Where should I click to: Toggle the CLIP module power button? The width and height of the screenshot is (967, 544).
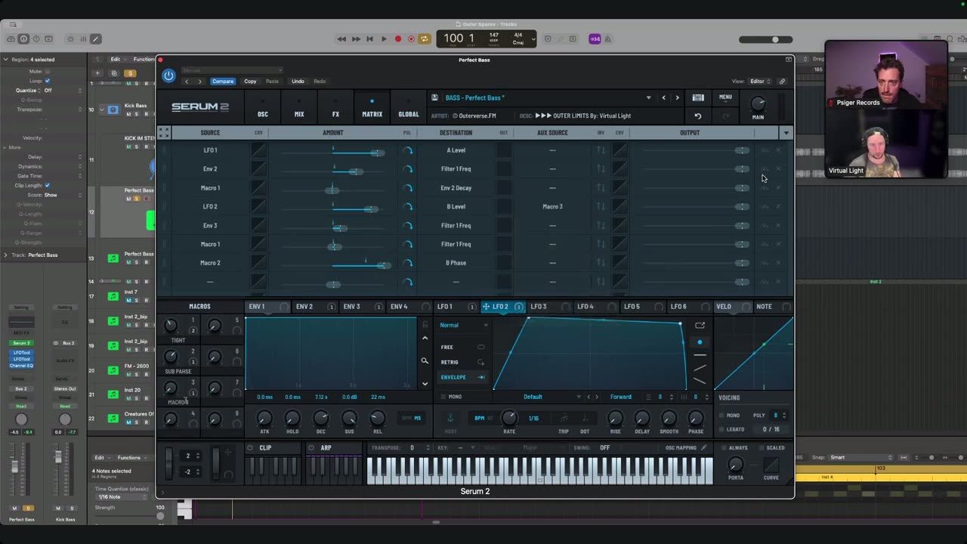(x=251, y=447)
